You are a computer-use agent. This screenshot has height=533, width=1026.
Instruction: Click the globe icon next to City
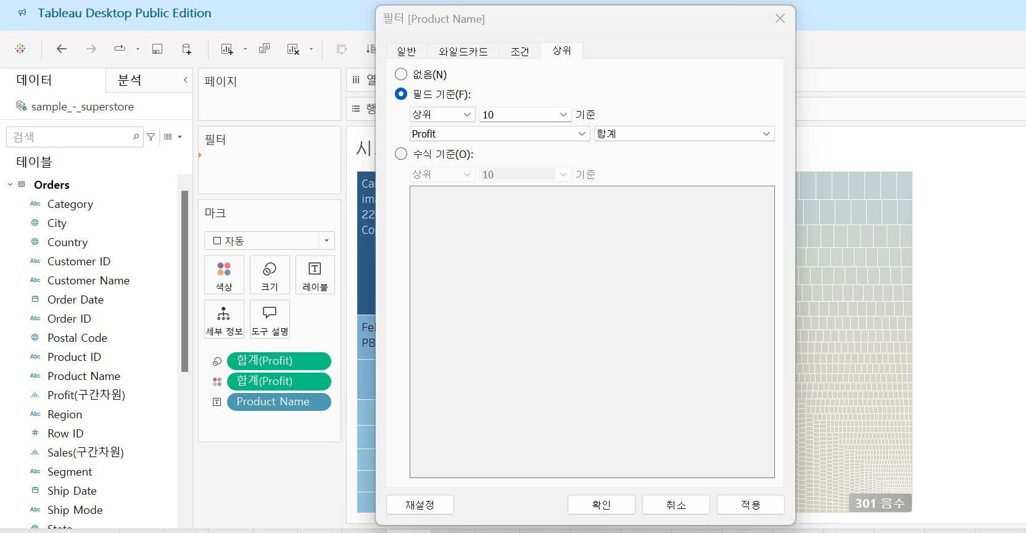(35, 223)
